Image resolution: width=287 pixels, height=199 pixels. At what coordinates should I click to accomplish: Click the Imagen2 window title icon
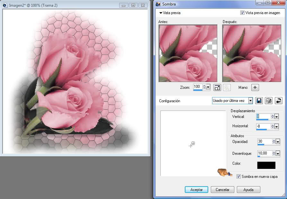[x=5, y=5]
